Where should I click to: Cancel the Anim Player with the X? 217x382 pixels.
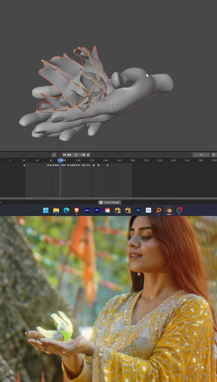pos(101,202)
